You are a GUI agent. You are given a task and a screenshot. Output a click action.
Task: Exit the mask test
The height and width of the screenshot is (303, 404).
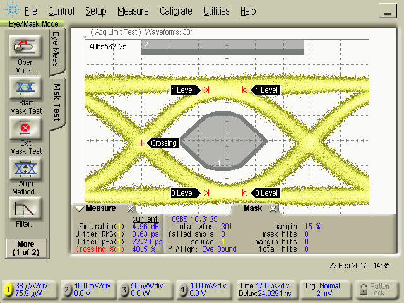[x=25, y=129]
